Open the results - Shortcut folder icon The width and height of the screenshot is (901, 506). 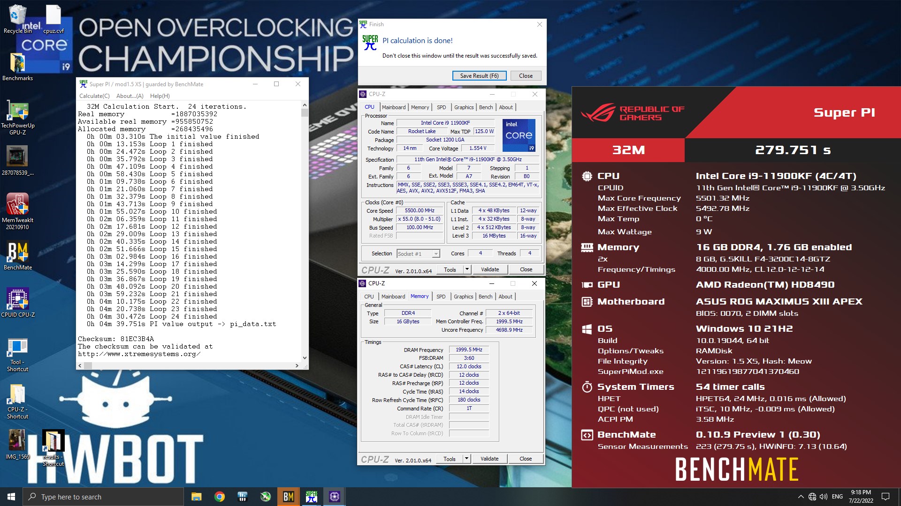(x=53, y=448)
